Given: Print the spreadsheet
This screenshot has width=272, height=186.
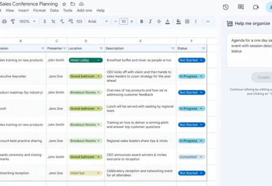Looking at the screenshot, I should 4,22.
